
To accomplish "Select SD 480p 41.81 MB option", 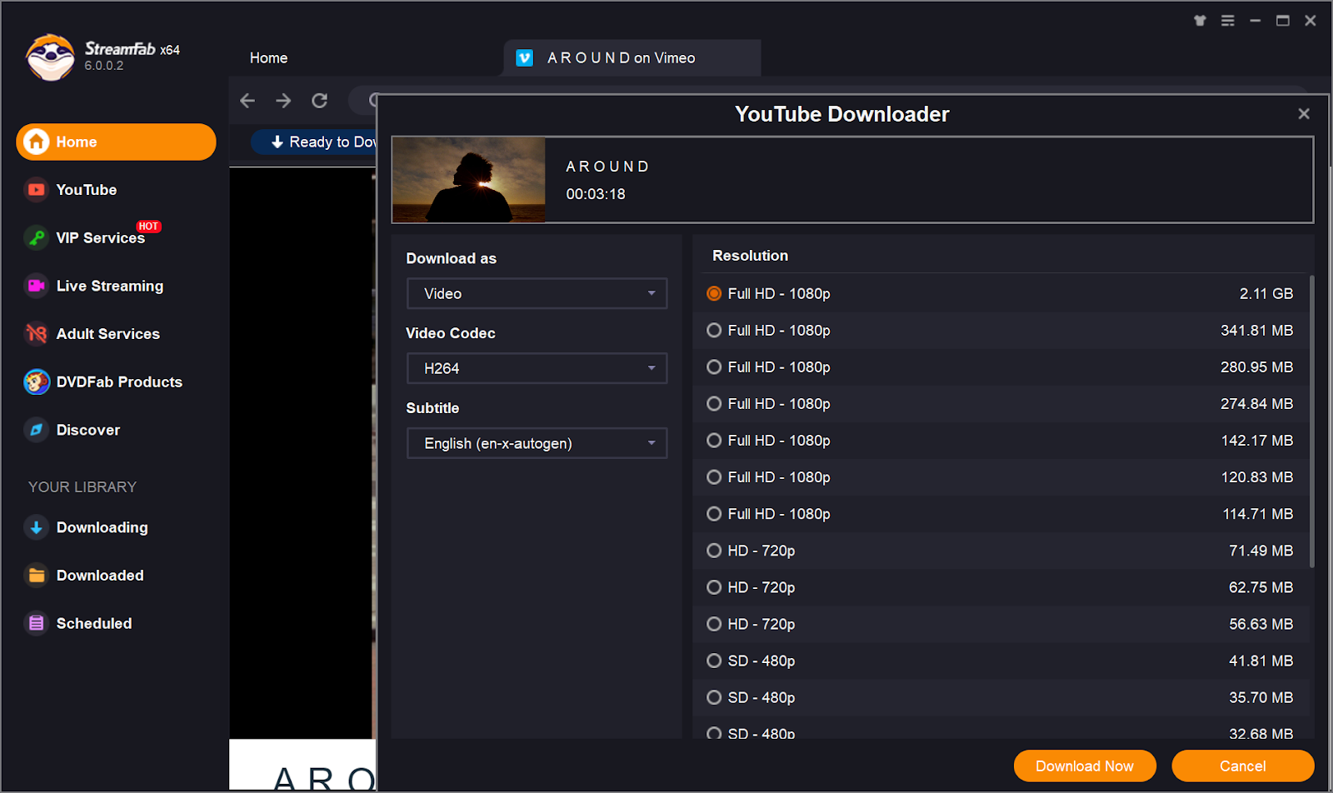I will click(x=1001, y=661).
